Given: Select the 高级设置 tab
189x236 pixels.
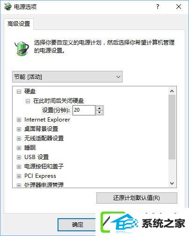Looking at the screenshot, I should coord(19,24).
